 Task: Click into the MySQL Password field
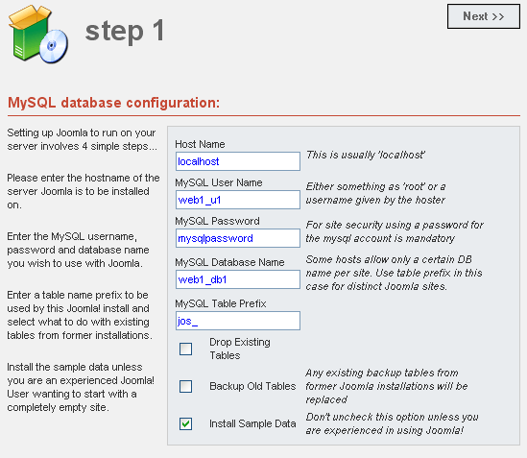(238, 238)
